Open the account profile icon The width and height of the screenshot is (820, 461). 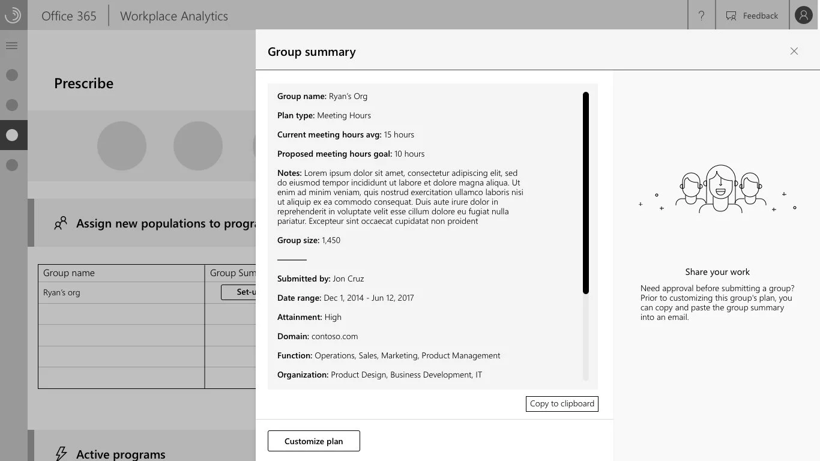pos(803,15)
